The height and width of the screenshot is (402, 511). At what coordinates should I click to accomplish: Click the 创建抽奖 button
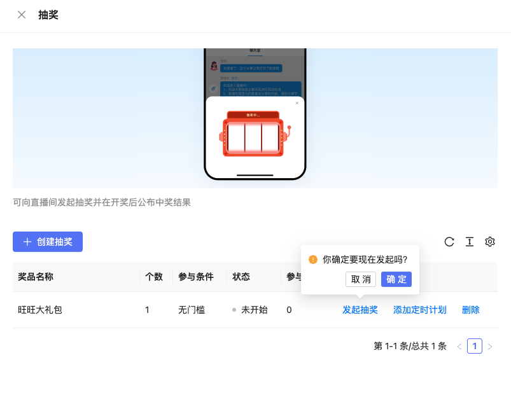(48, 242)
